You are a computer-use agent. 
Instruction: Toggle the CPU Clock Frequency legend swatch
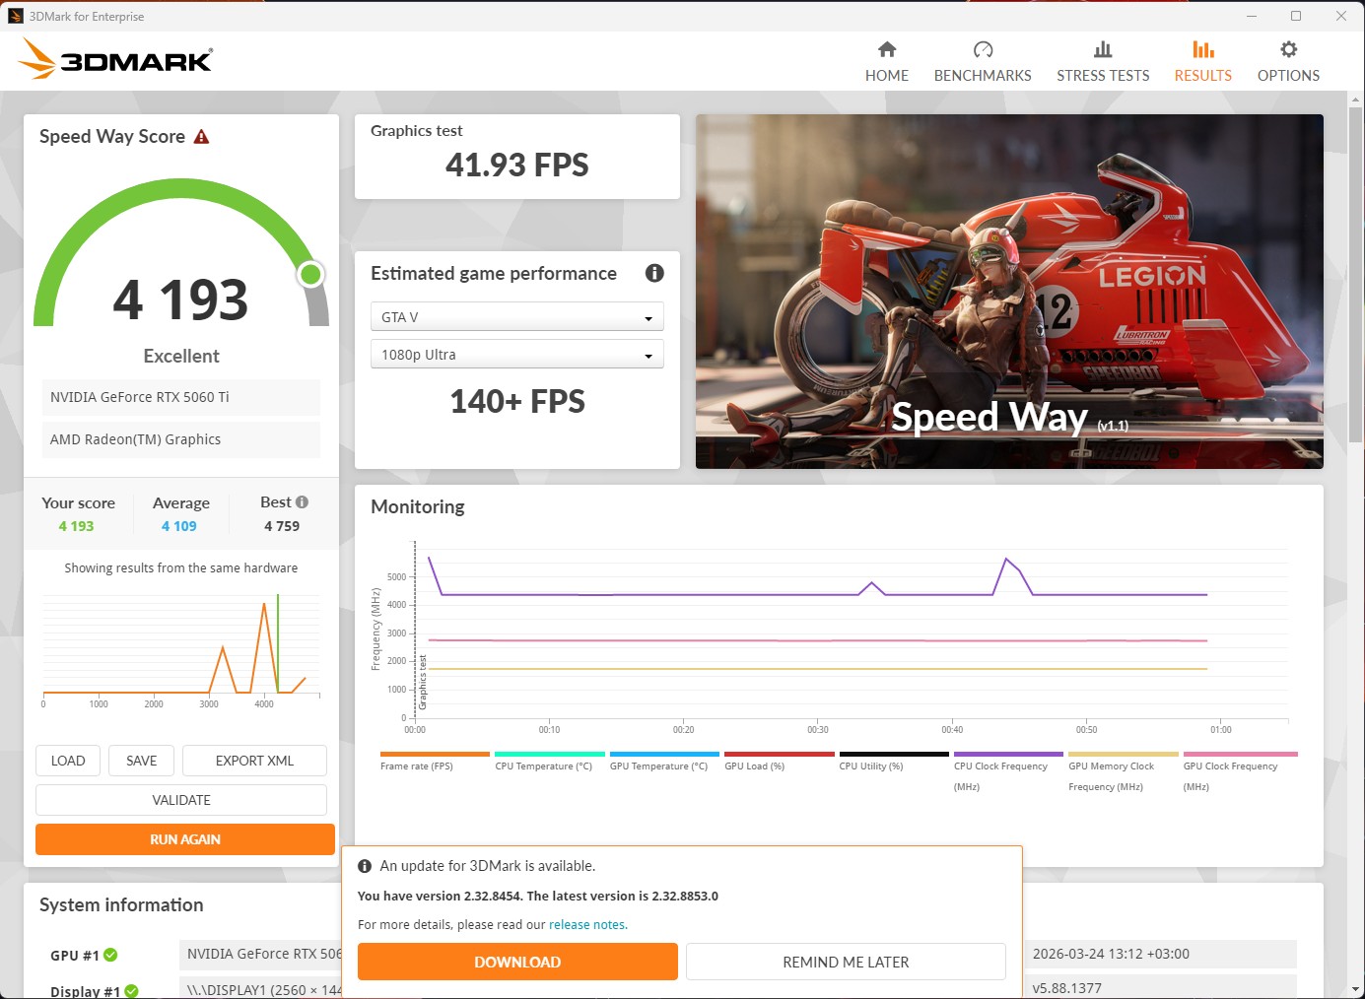click(1009, 755)
